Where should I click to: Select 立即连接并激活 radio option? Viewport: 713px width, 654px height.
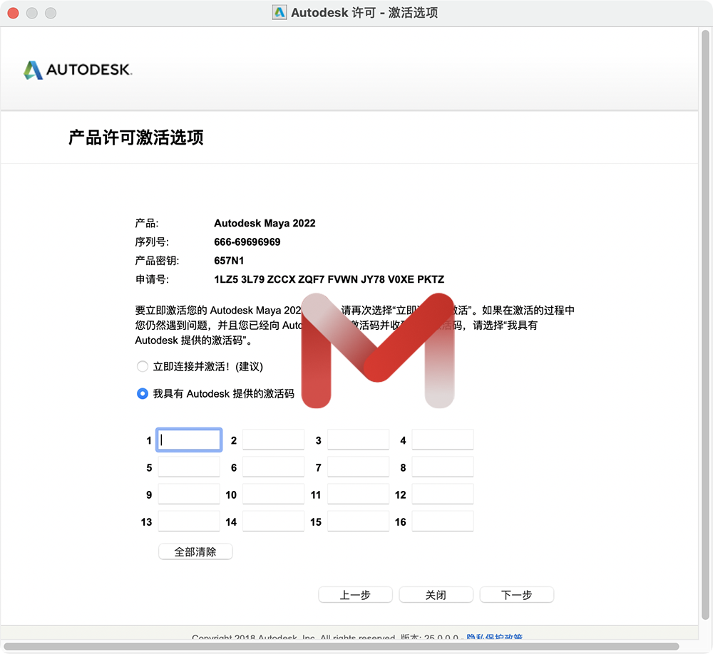(x=143, y=366)
